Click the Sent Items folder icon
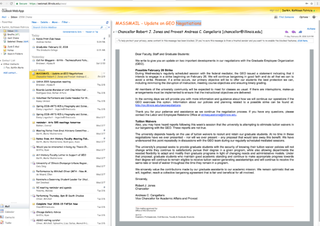320x226 pixels. point(5,38)
